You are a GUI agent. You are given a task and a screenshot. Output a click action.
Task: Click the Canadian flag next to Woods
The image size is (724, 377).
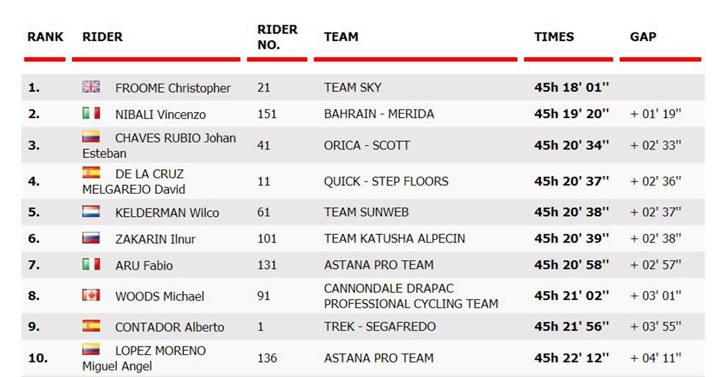click(91, 296)
